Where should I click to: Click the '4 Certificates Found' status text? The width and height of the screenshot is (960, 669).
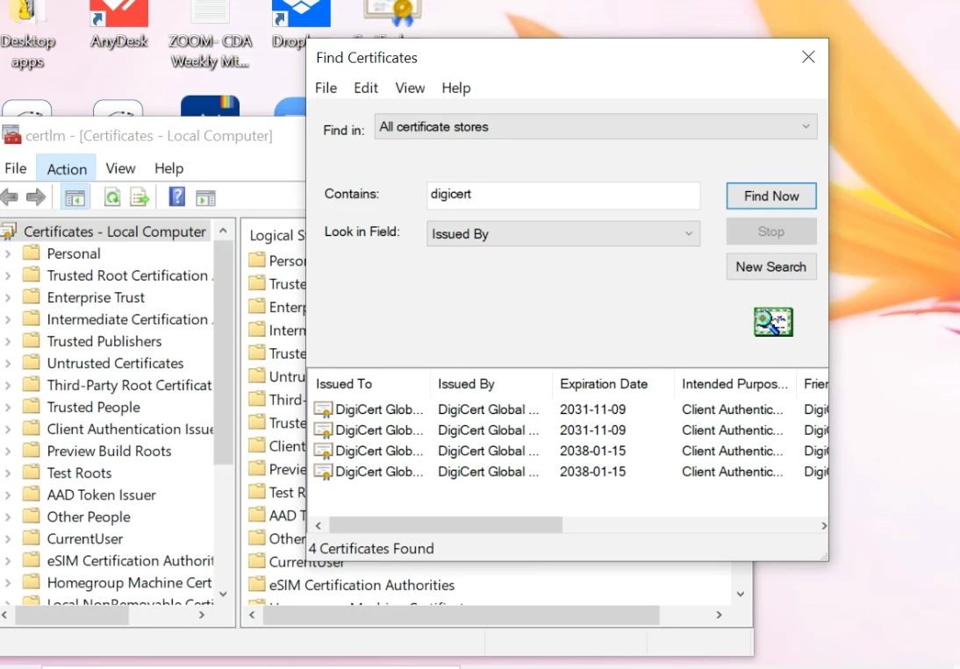[371, 549]
